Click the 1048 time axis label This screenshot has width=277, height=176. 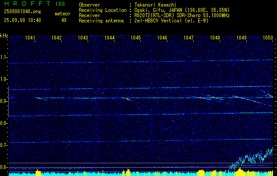tap(215, 37)
